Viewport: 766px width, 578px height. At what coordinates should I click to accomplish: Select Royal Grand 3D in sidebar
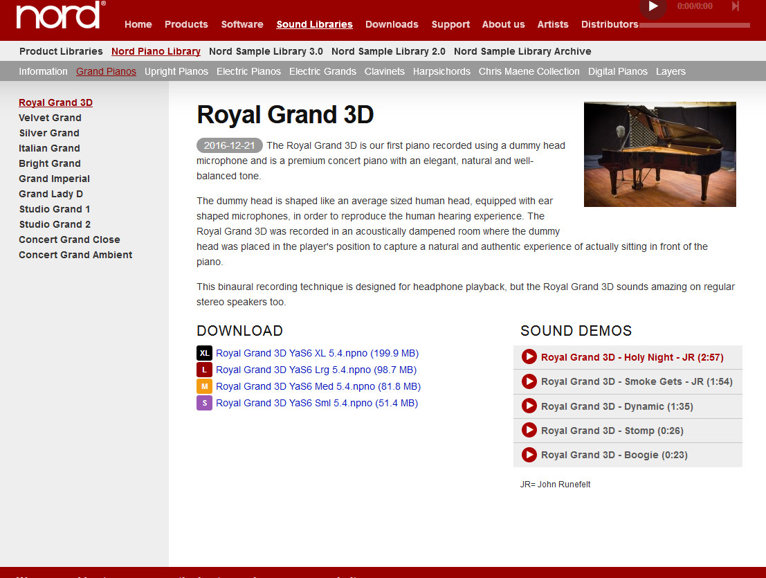(x=55, y=102)
